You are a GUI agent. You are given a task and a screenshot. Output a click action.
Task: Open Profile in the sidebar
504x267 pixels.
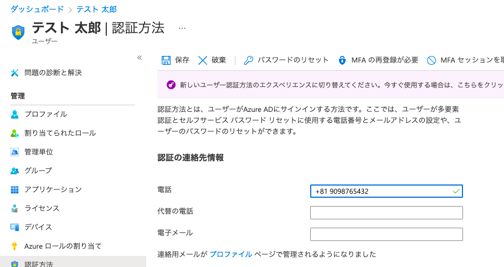tap(45, 114)
